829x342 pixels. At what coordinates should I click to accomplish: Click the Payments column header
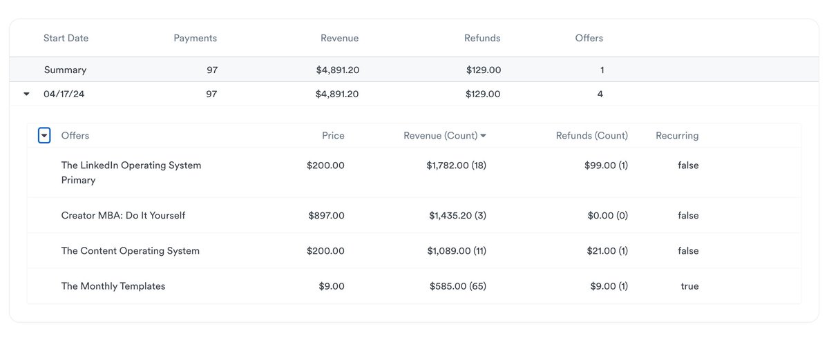point(195,38)
